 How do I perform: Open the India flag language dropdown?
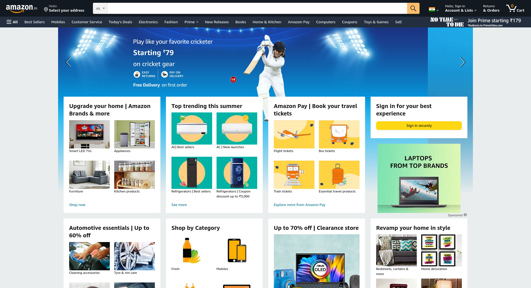[x=433, y=9]
